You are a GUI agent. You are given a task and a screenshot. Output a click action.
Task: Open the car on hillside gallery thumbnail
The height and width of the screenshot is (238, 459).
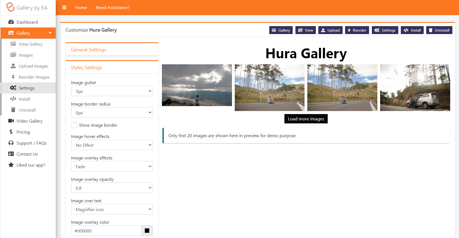click(x=415, y=88)
